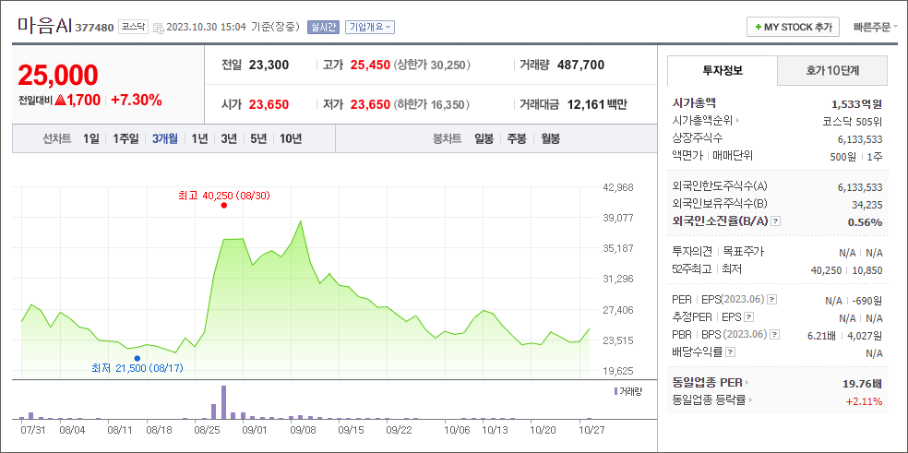This screenshot has width=908, height=453.
Task: Open help icon next to 외국인소진율(B/A)
Action: coord(777,221)
